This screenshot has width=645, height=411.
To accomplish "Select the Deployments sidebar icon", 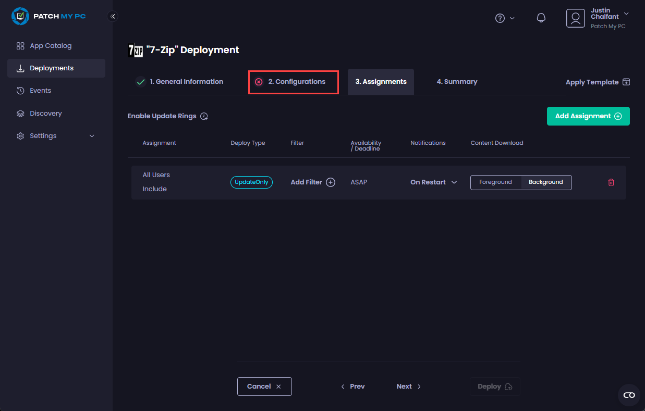I will coord(21,68).
